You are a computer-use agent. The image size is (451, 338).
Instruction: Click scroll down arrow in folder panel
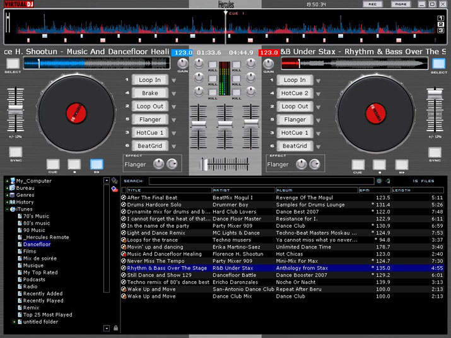coord(107,328)
